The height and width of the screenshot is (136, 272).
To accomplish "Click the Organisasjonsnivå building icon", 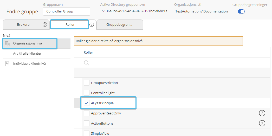I will click(x=8, y=43).
